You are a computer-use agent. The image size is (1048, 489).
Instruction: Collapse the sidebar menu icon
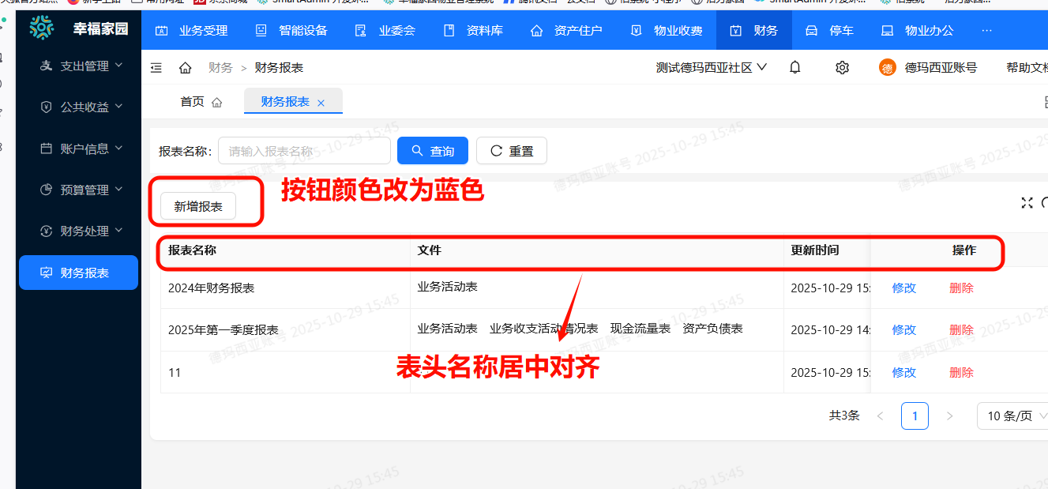coord(156,67)
